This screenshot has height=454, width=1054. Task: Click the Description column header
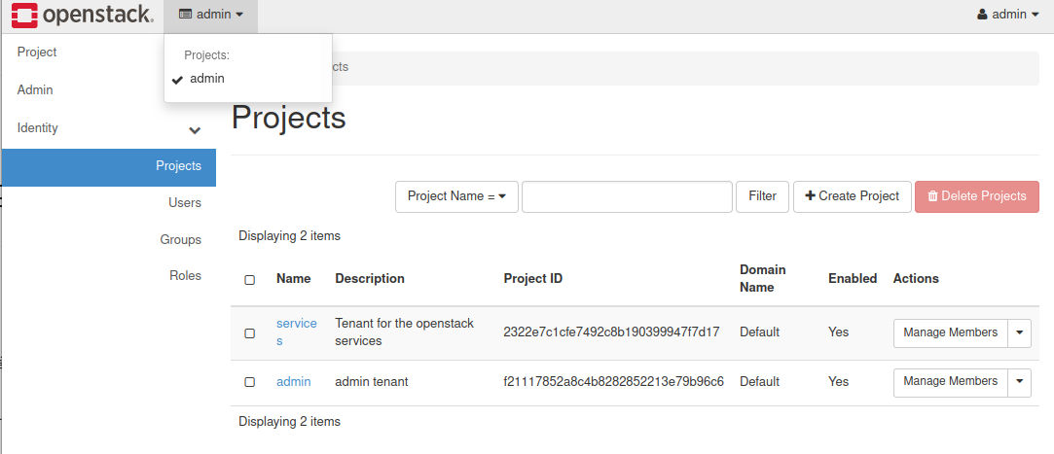[x=370, y=279]
